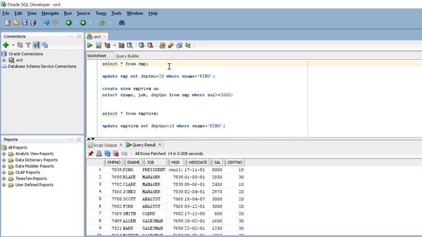422x237 pixels.
Task: Click the SQL History icon
Action: [179, 45]
